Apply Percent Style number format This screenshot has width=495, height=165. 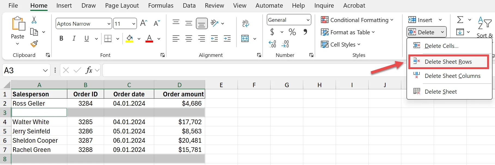pyautogui.click(x=292, y=32)
